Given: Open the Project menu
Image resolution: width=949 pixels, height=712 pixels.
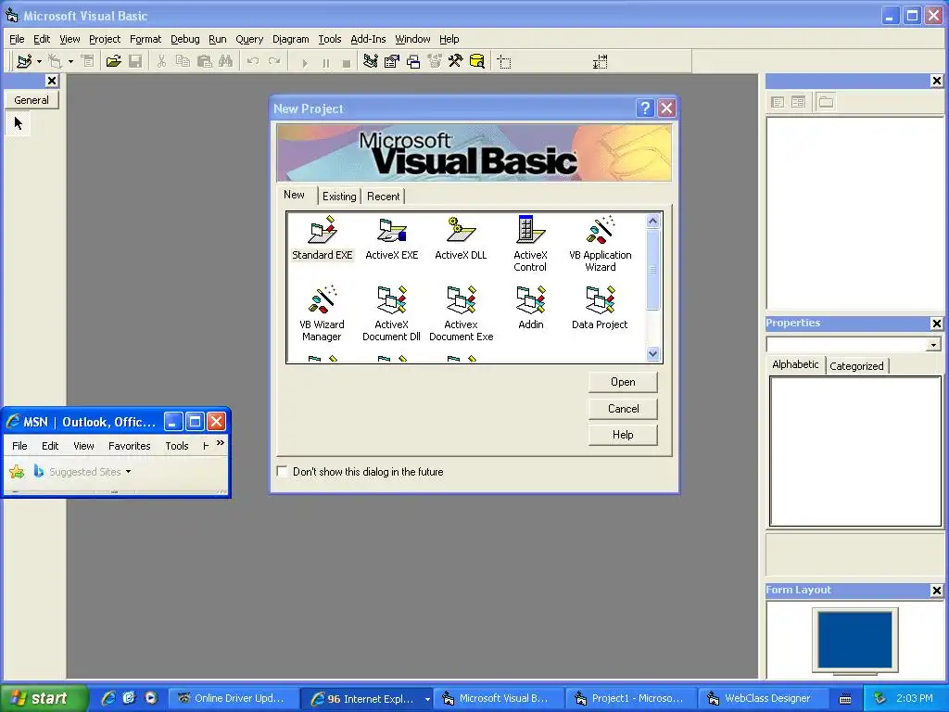Looking at the screenshot, I should [105, 39].
